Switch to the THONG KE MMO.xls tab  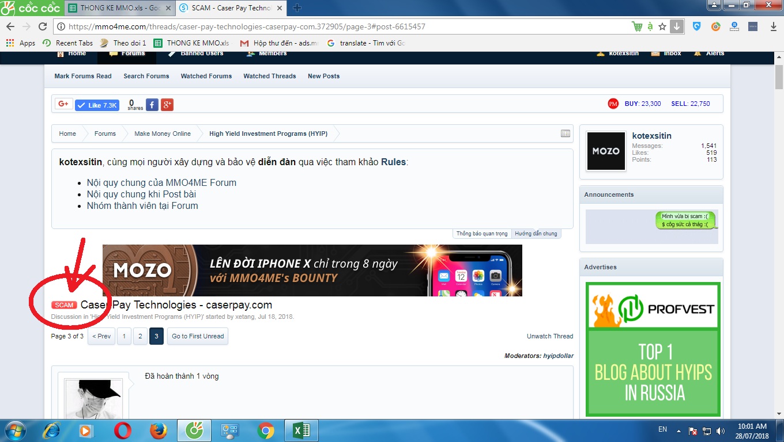(119, 8)
